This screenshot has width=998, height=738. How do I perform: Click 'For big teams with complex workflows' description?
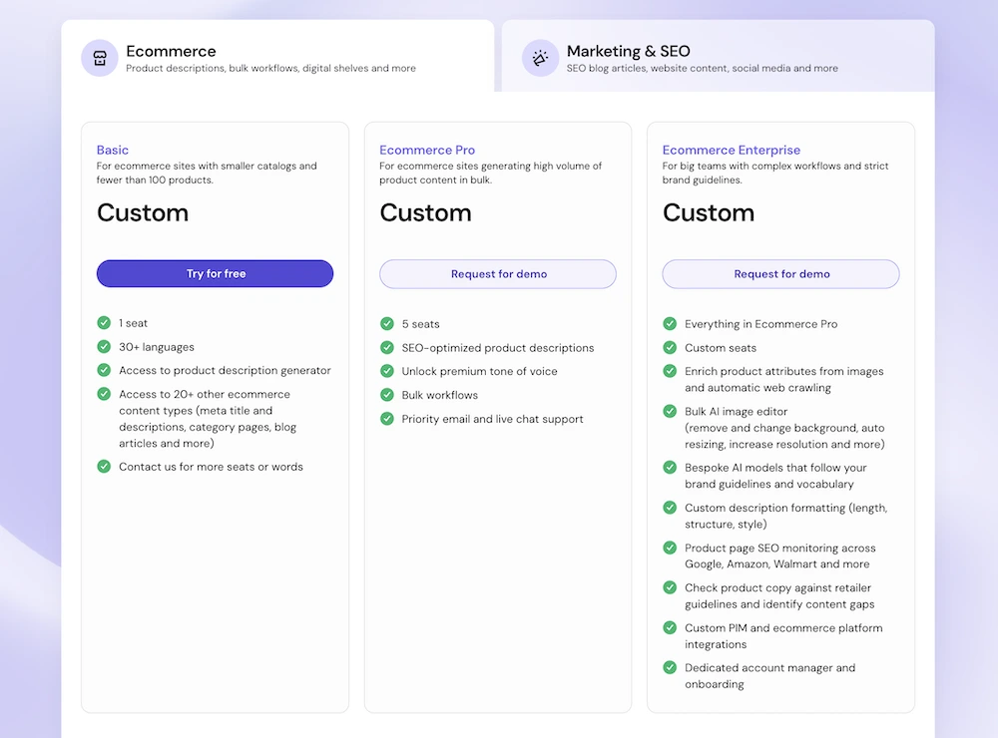coord(775,174)
